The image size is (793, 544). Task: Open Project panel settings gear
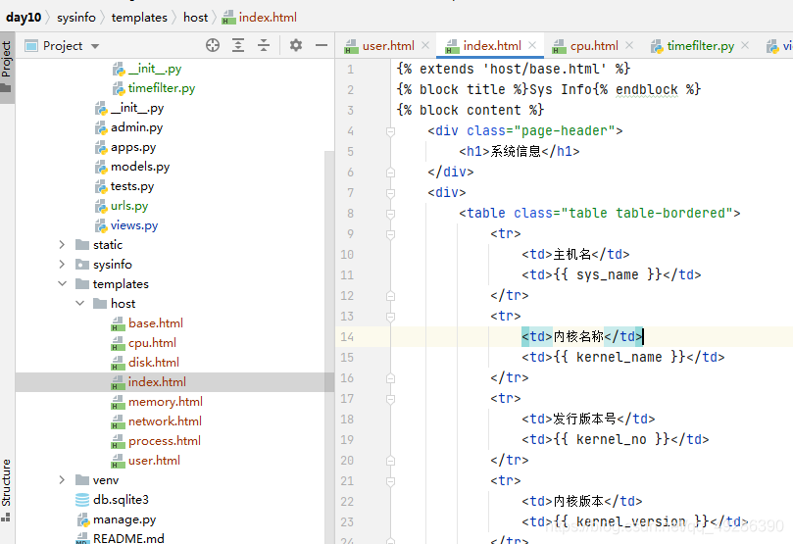[296, 45]
